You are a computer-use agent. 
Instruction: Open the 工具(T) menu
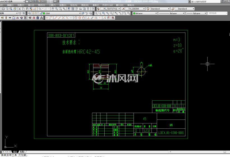[52, 5]
